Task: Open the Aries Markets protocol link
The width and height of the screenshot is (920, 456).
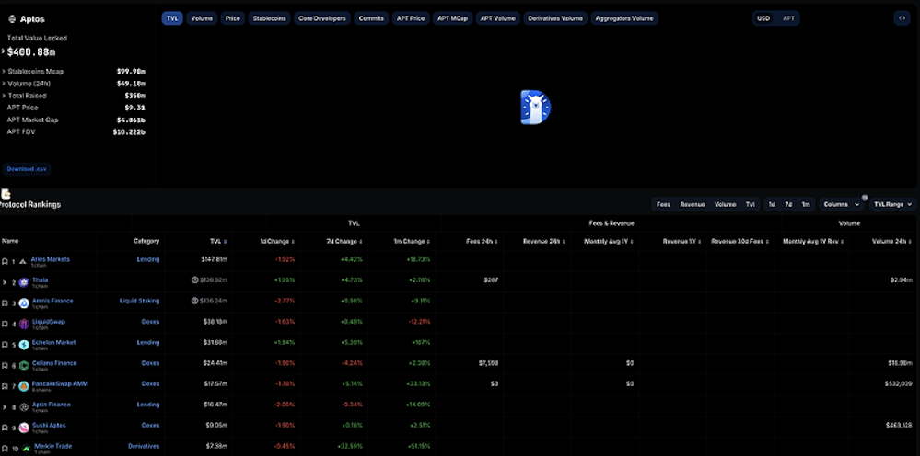Action: coord(50,258)
